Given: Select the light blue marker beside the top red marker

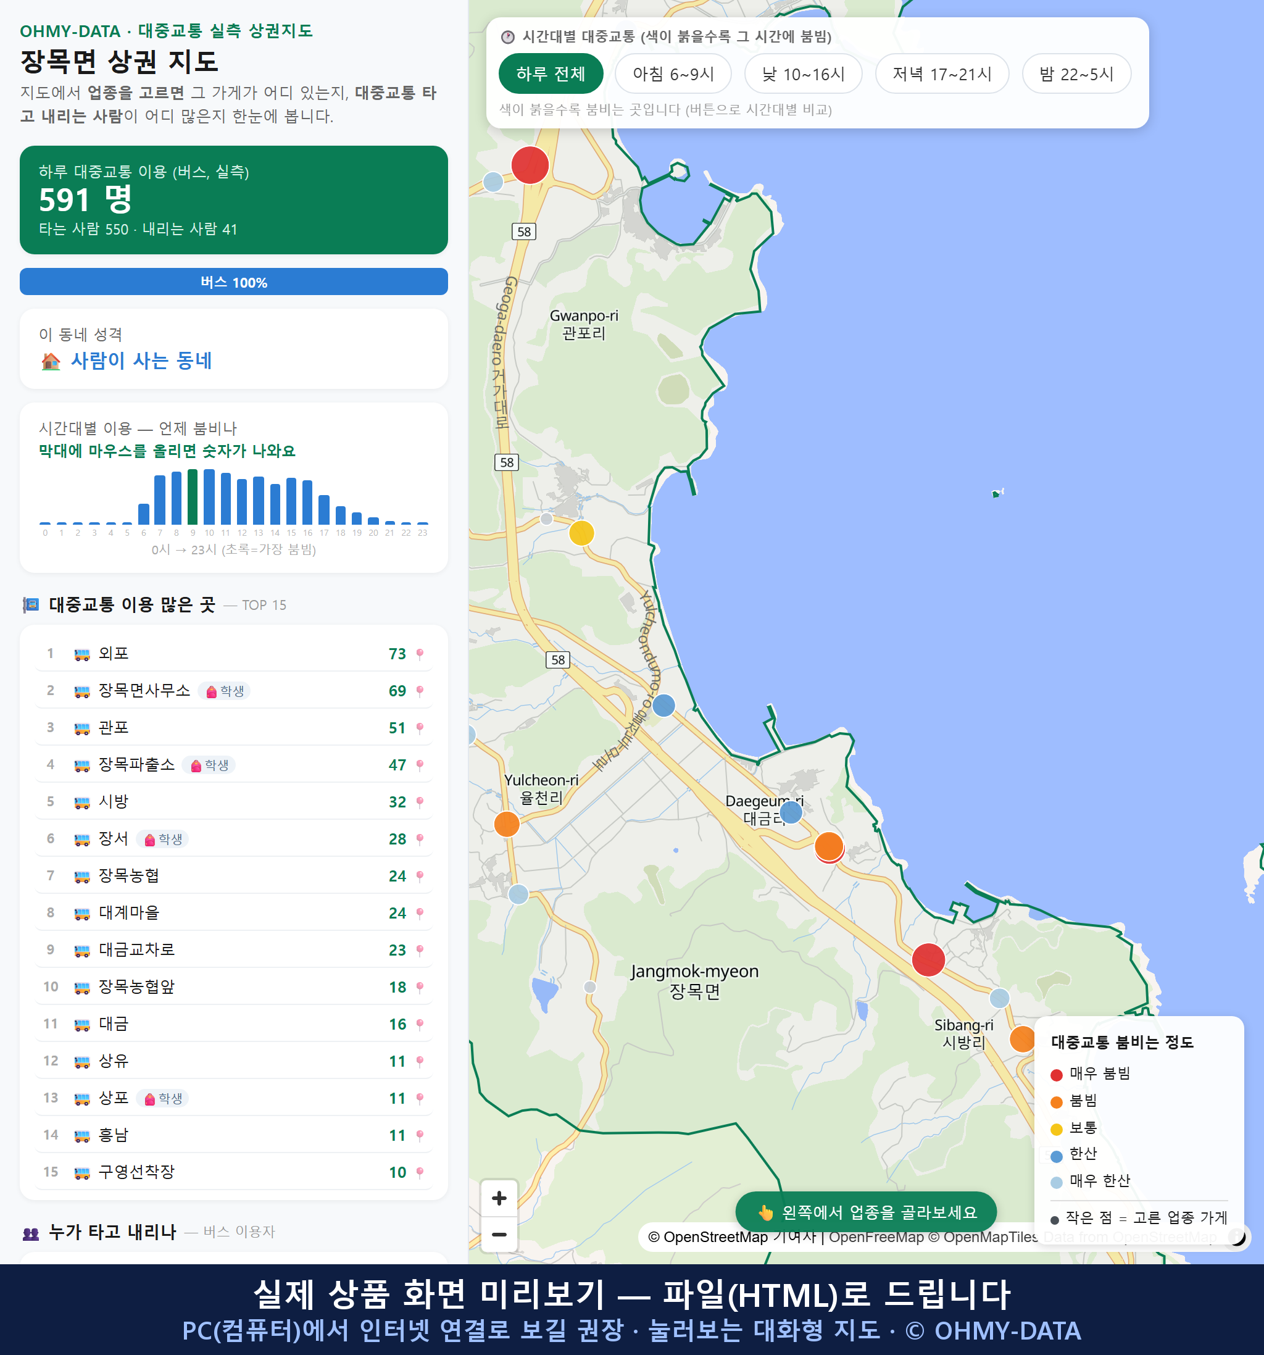Looking at the screenshot, I should pyautogui.click(x=493, y=182).
